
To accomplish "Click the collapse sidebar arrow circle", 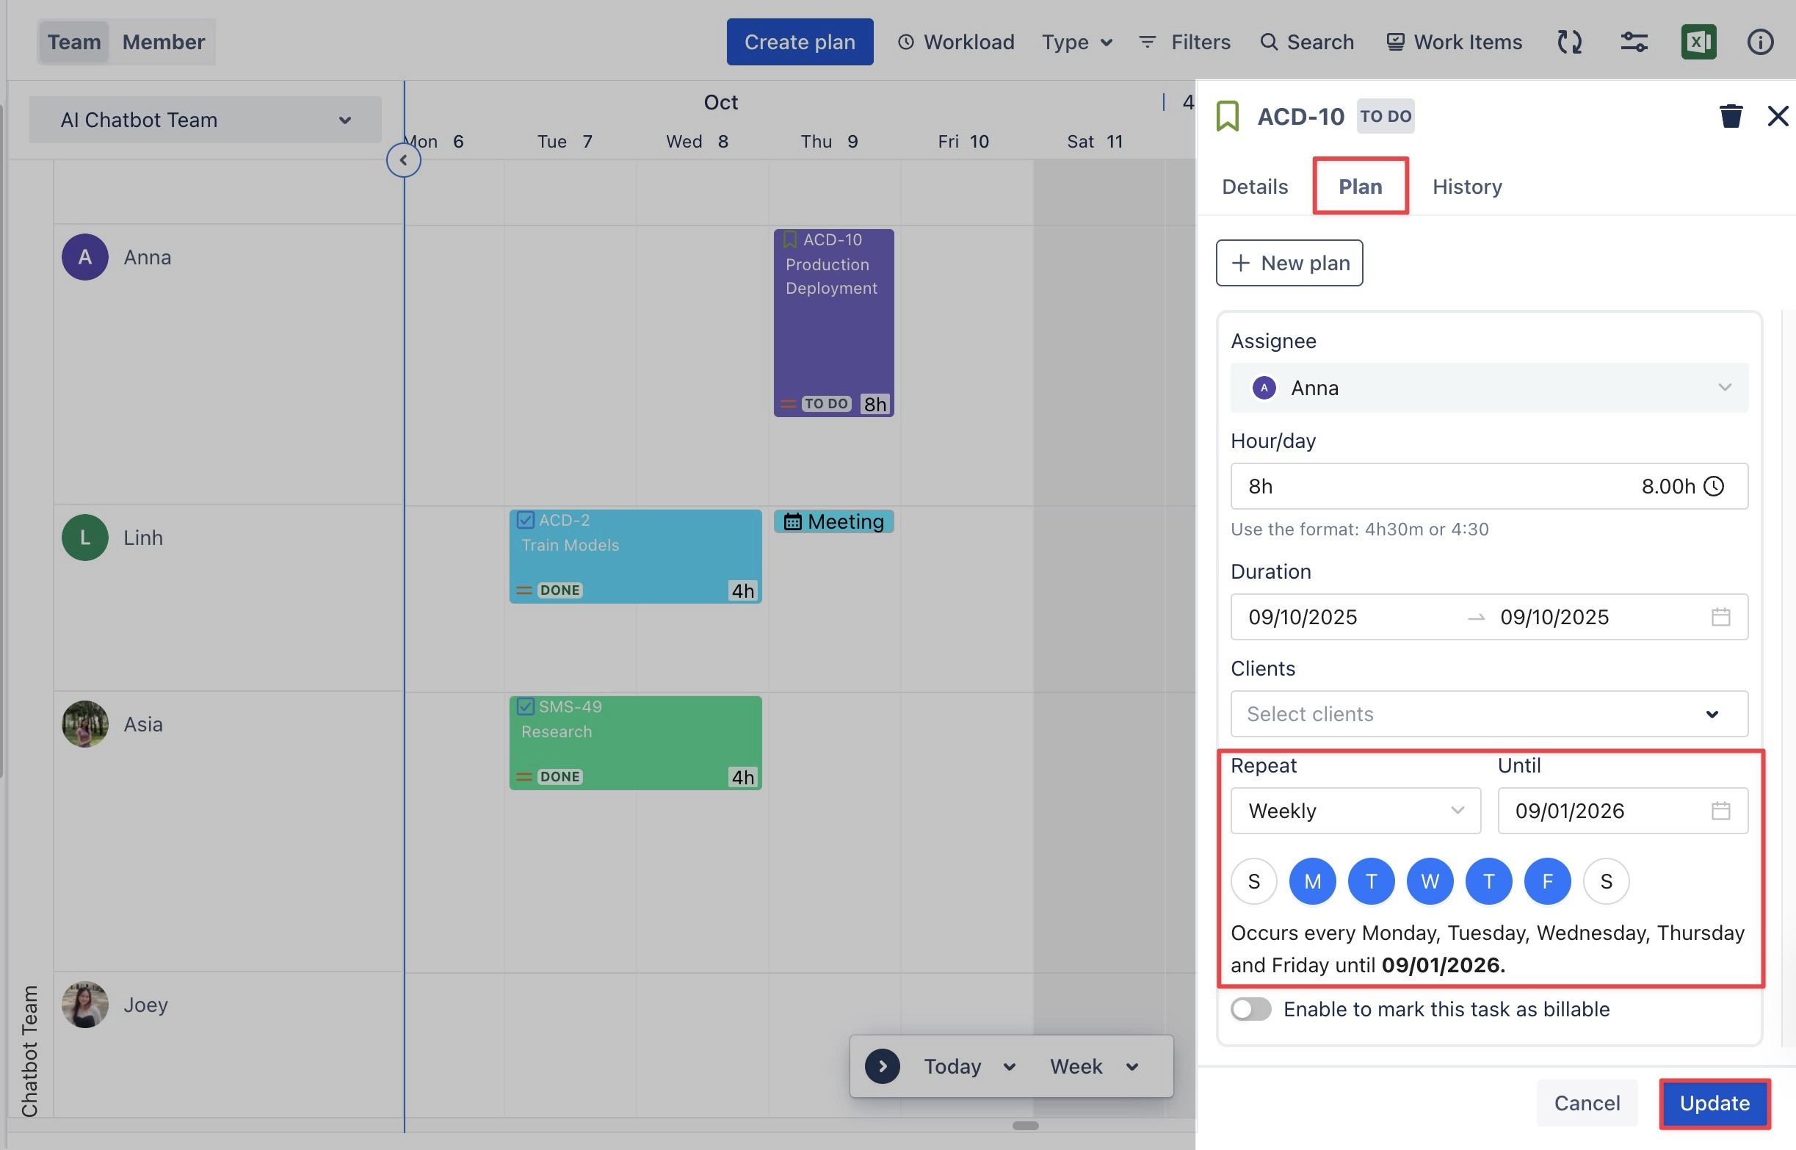I will tap(403, 160).
